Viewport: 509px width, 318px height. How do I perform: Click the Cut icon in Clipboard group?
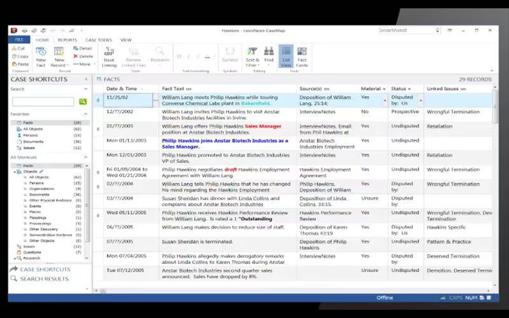click(14, 48)
